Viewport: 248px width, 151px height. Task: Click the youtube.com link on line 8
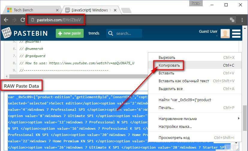point(91,63)
